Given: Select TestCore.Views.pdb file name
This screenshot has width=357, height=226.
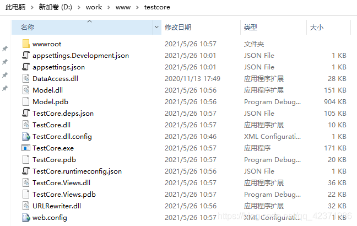Looking at the screenshot, I should (64, 195).
